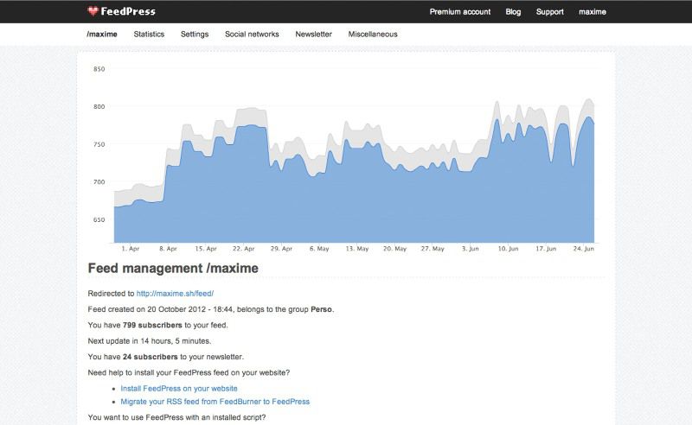Open Migrate RSS feed from FeedBurner link
The image size is (692, 425).
[x=215, y=402]
